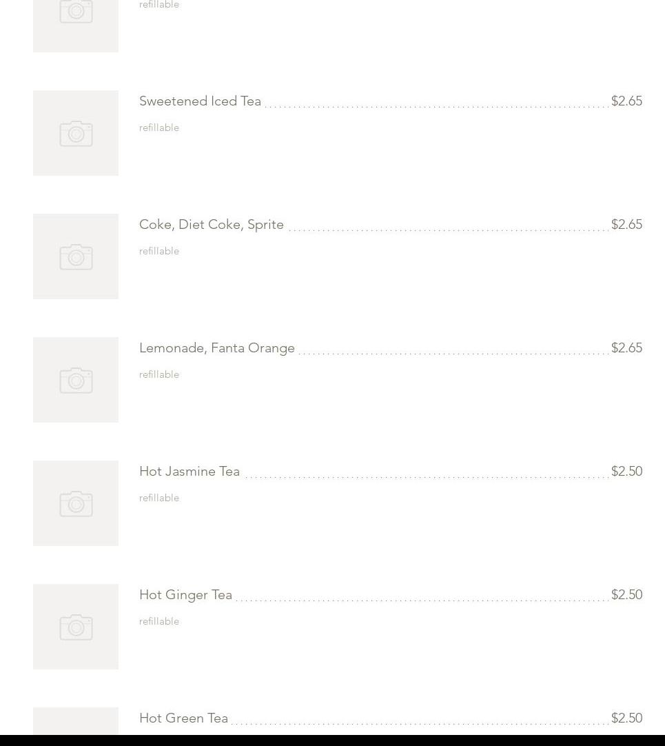Click the price next to Coke, Diet Coke, Sprite
The width and height of the screenshot is (665, 746).
tap(626, 225)
